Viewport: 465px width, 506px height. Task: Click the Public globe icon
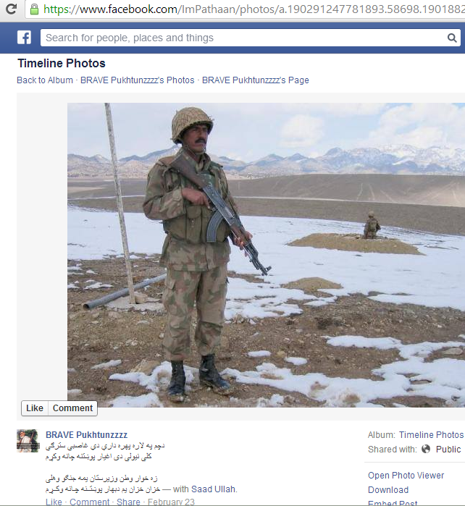pyautogui.click(x=426, y=449)
